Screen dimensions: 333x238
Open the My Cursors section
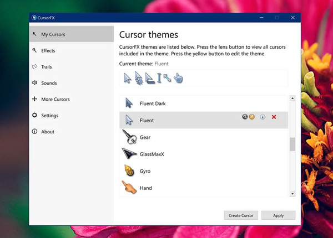point(72,34)
